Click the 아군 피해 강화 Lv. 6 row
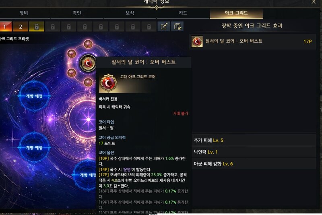The image size is (322, 215). (254, 163)
